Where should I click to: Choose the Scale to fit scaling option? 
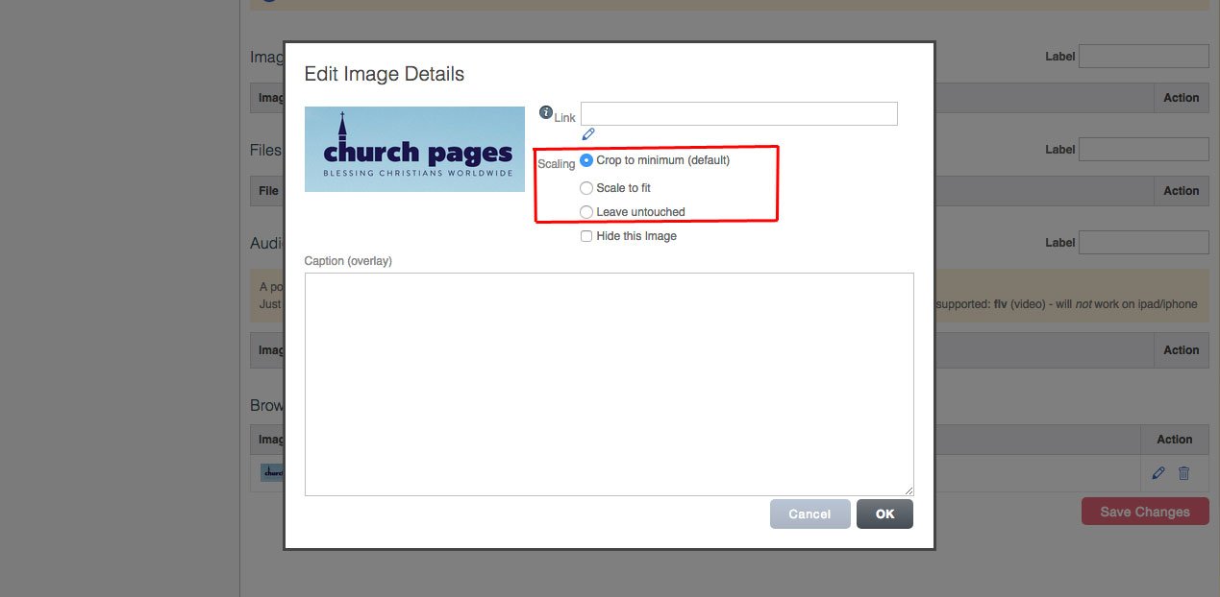pos(586,188)
